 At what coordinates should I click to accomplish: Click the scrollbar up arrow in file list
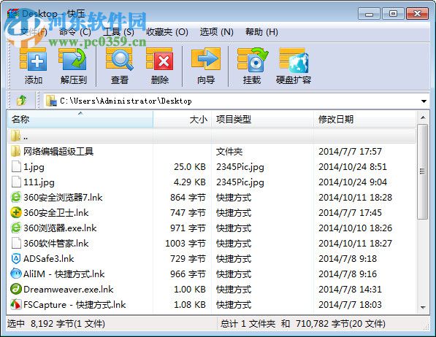[x=423, y=117]
